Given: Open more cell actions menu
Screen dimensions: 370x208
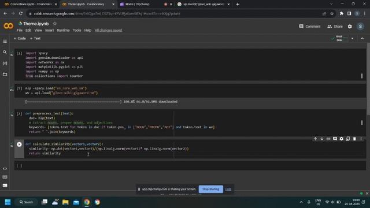Looking at the screenshot, I should click(x=361, y=139).
